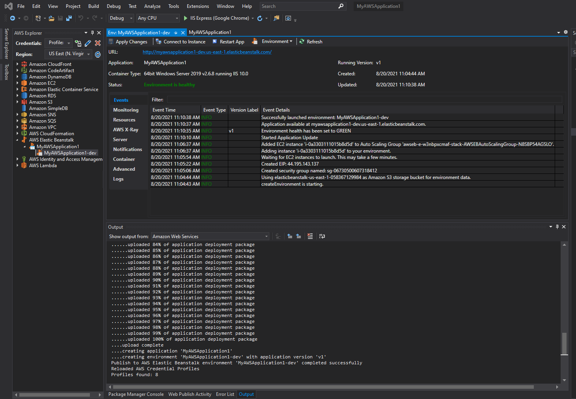Click the Amazon S3 service icon
Viewport: 576px width, 399px height.
point(24,102)
